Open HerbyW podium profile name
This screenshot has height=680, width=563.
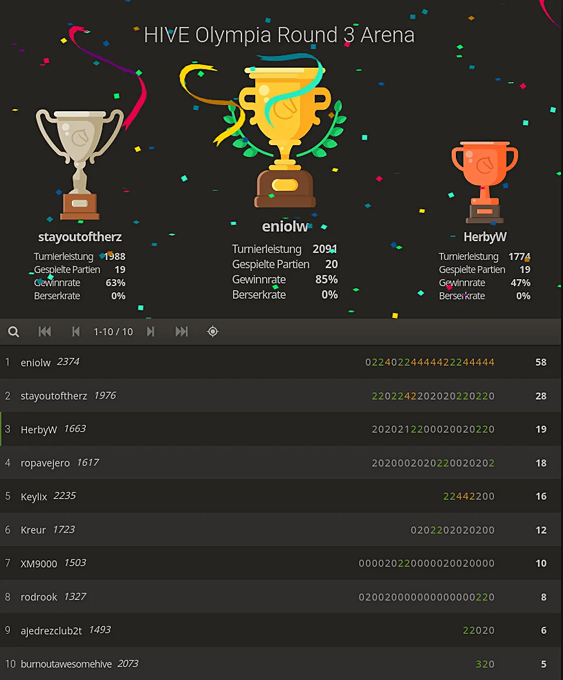pyautogui.click(x=485, y=237)
